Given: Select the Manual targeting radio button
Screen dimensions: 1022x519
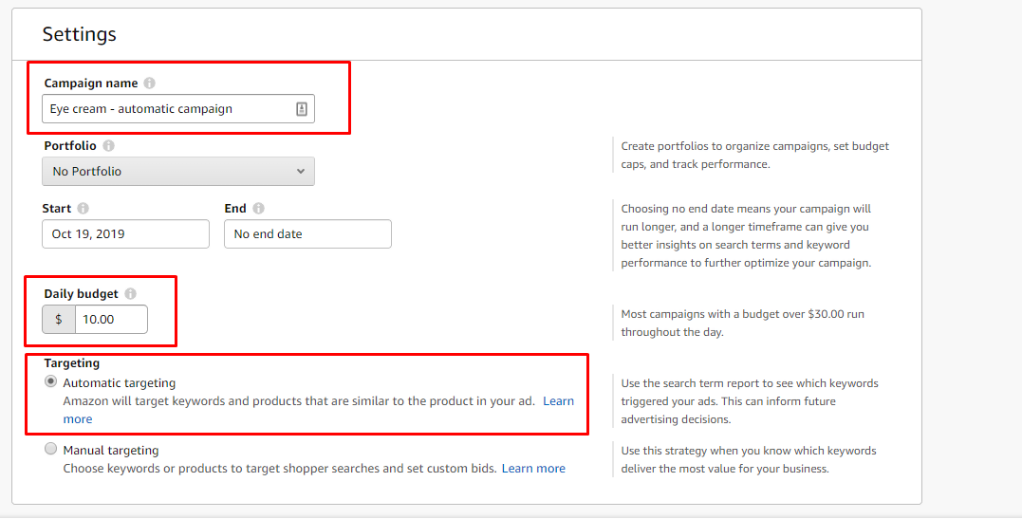Looking at the screenshot, I should point(51,449).
